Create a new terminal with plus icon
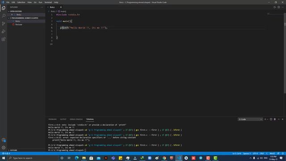 pos(265,119)
